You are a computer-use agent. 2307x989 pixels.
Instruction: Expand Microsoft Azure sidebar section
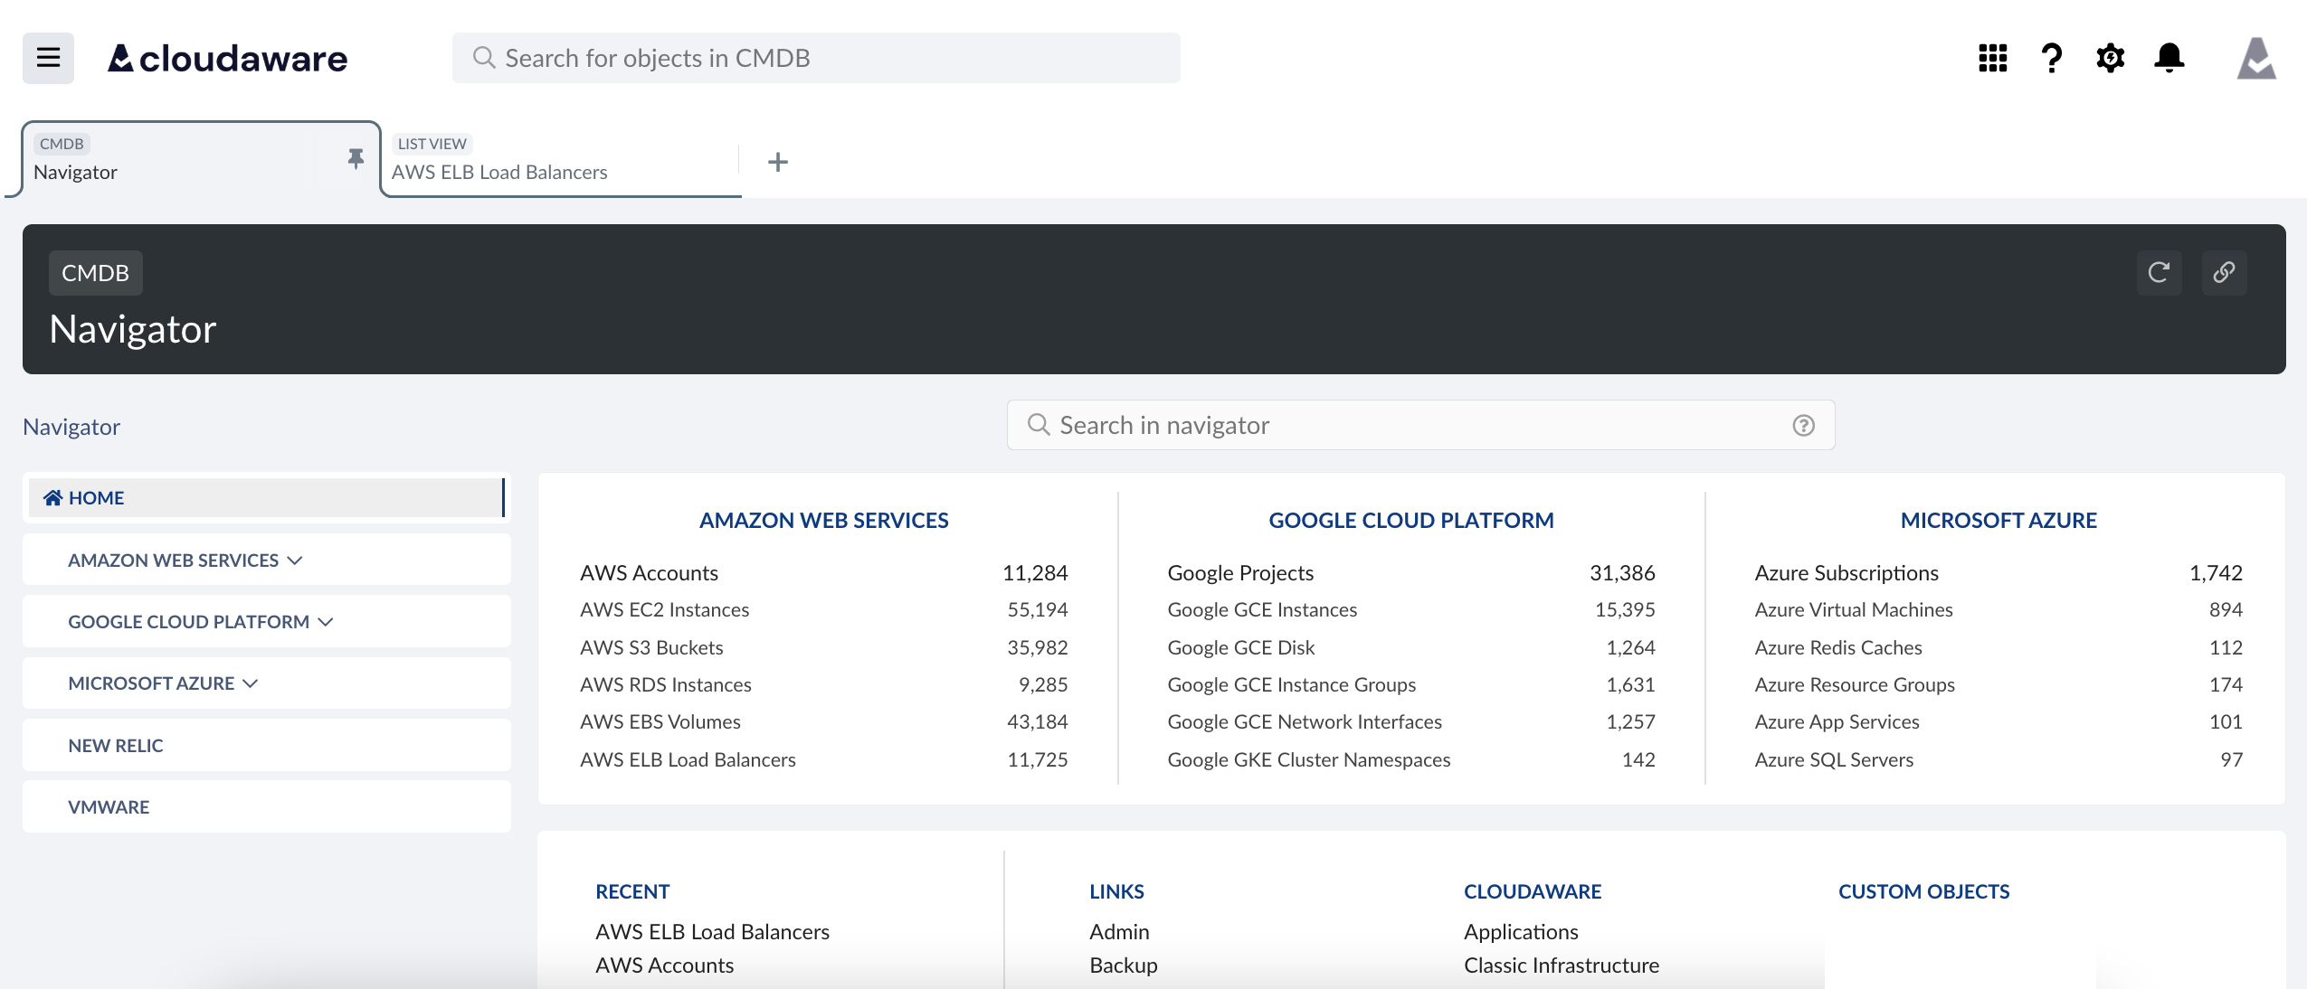point(266,683)
